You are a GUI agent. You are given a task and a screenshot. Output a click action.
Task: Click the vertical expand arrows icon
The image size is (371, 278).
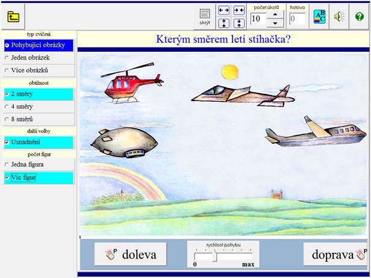coord(223,23)
